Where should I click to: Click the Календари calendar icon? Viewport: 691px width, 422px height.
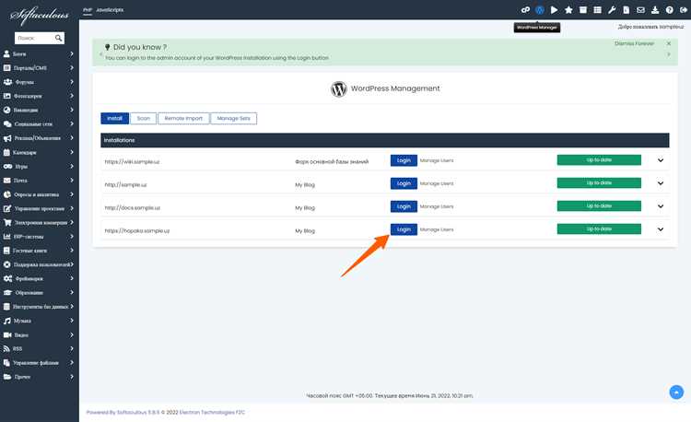click(6, 152)
